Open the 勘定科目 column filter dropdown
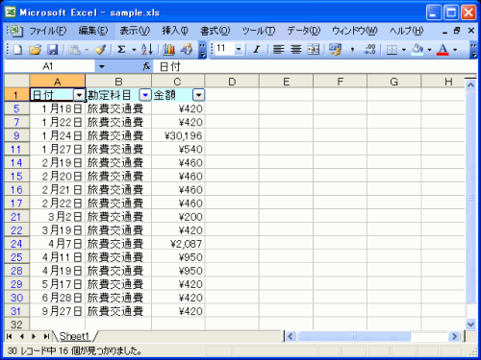Image resolution: width=481 pixels, height=360 pixels. pyautogui.click(x=145, y=95)
